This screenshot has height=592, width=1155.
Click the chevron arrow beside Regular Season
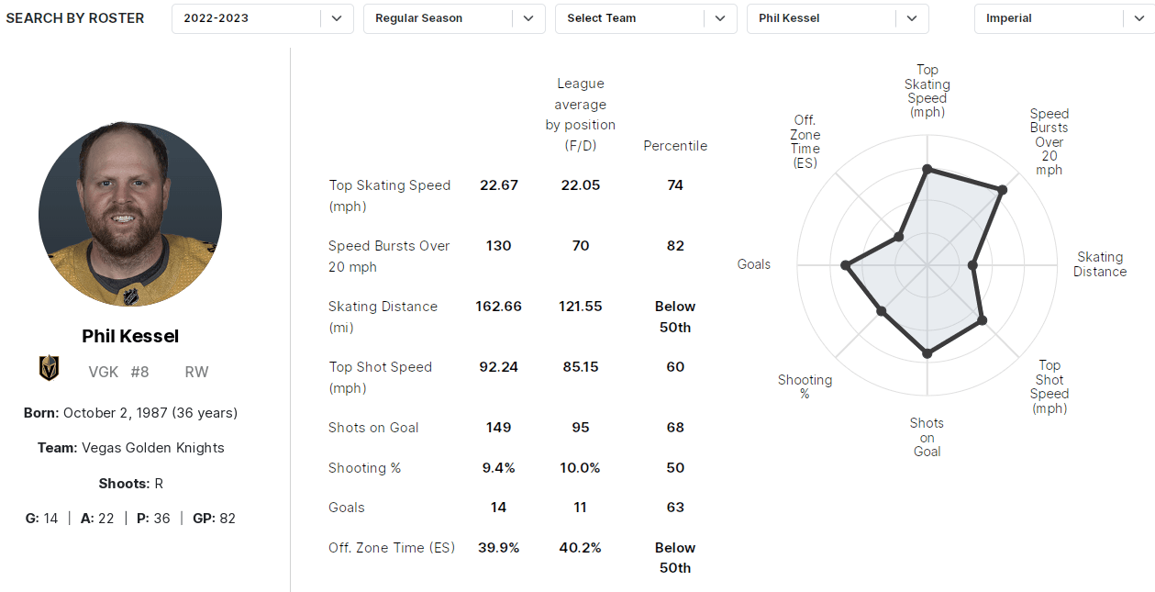click(x=528, y=18)
